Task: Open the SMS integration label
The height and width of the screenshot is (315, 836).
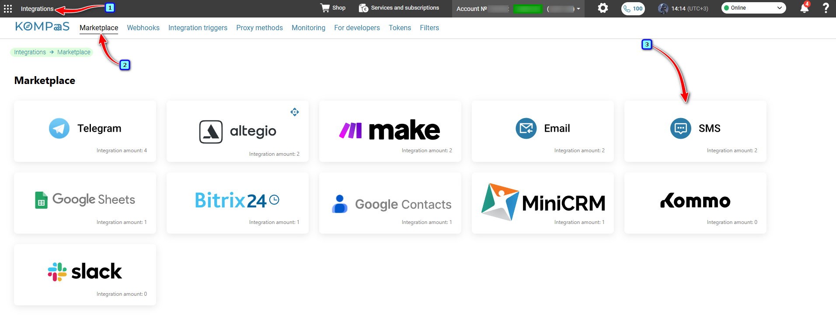Action: (x=709, y=128)
